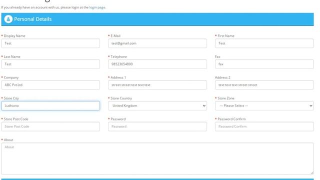Viewport: 320px width, 180px height.
Task: Click the Password Confirm input field
Action: point(264,126)
